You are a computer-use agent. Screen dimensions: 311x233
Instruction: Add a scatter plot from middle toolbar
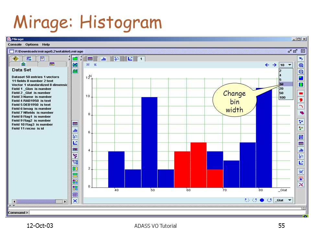tap(75, 137)
